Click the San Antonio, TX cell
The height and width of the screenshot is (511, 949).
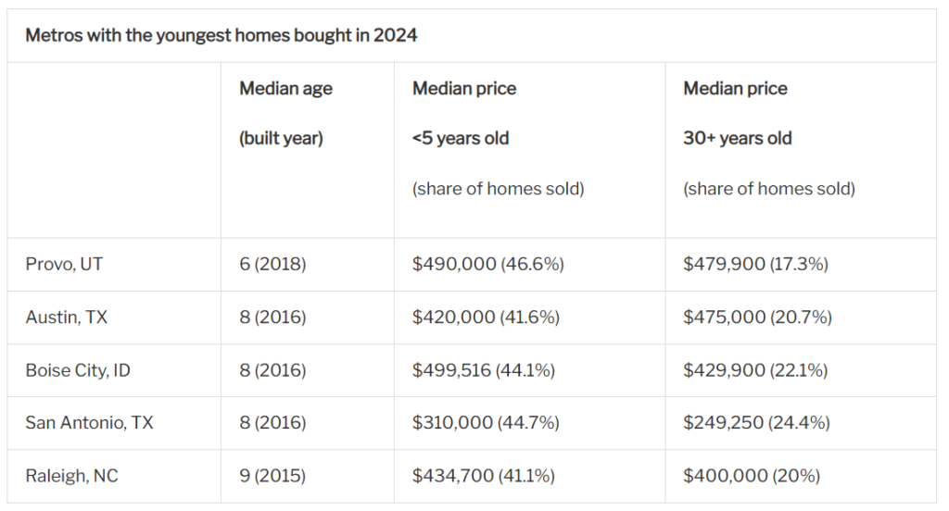point(89,423)
